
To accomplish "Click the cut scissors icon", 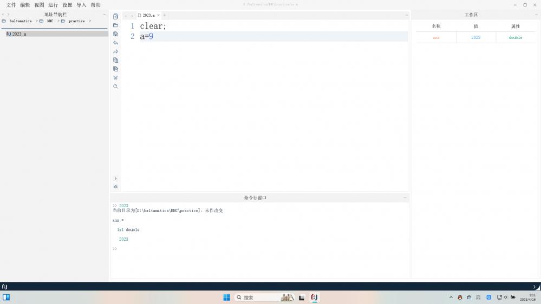I will click(x=115, y=77).
